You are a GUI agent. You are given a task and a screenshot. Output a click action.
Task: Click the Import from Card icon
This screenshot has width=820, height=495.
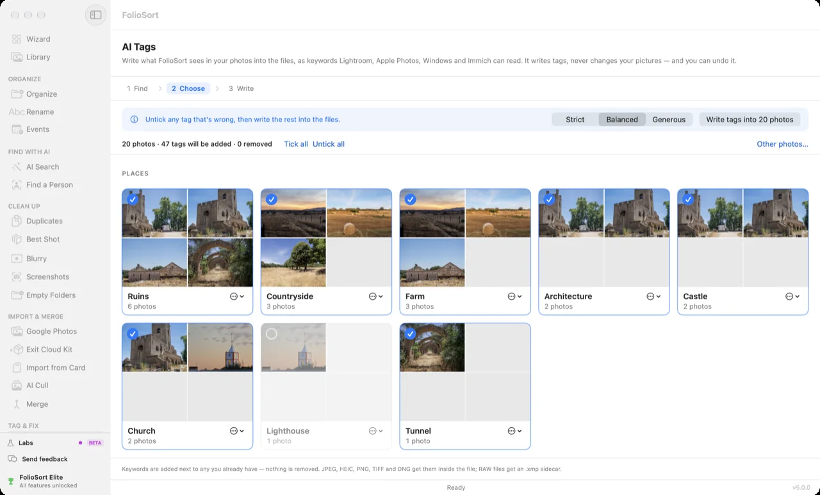(17, 368)
